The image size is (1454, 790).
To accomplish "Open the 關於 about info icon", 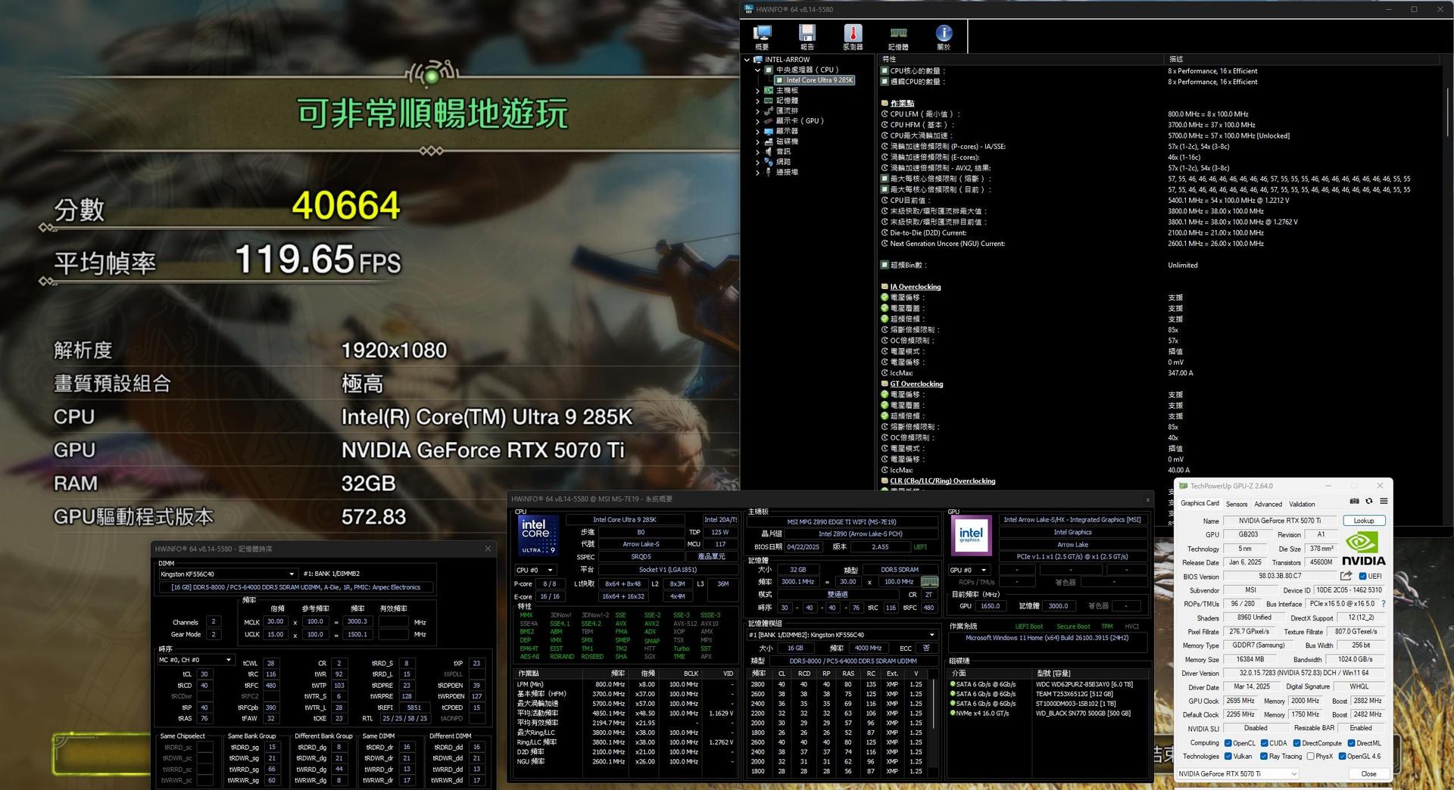I will (944, 36).
